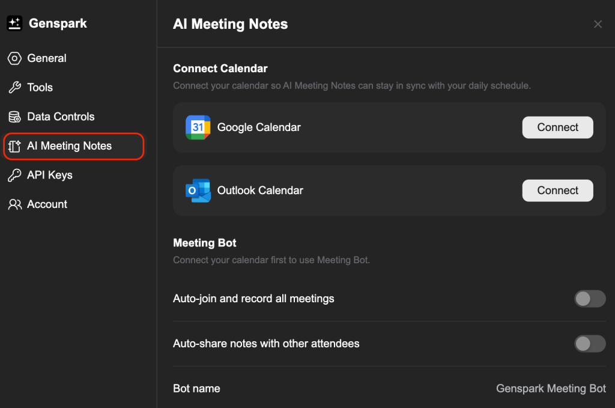Select the API Keys key icon
615x408 pixels.
coord(14,175)
